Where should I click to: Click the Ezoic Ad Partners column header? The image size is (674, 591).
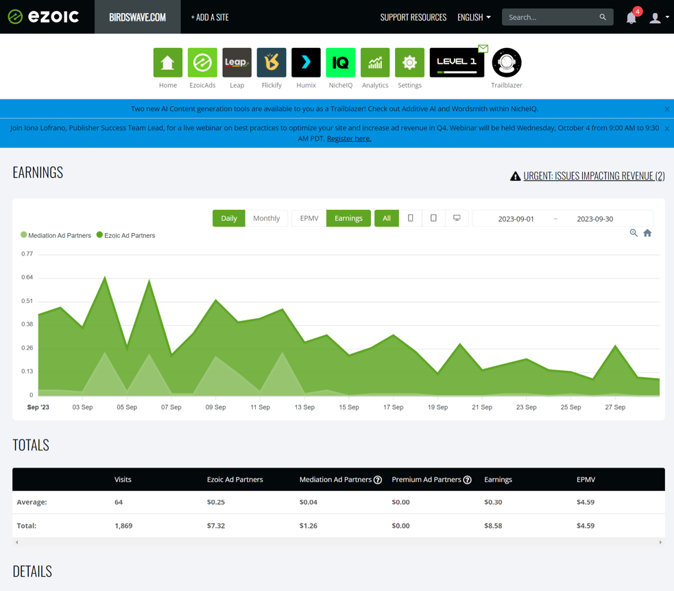[x=235, y=480]
